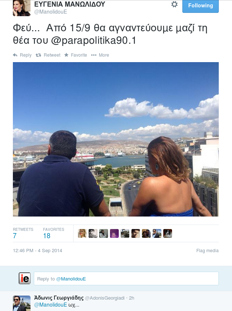Click the Flag media link

click(207, 250)
